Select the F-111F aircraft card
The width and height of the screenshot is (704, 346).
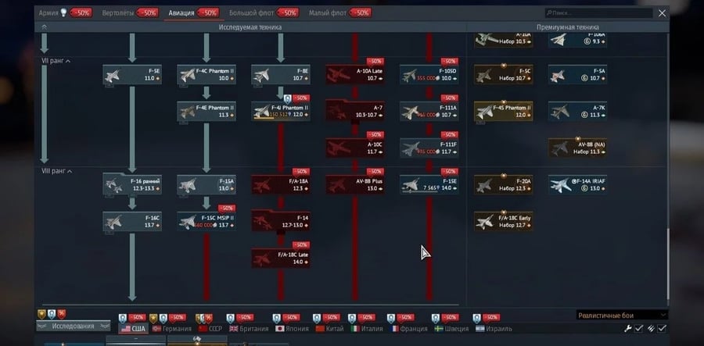(x=429, y=148)
